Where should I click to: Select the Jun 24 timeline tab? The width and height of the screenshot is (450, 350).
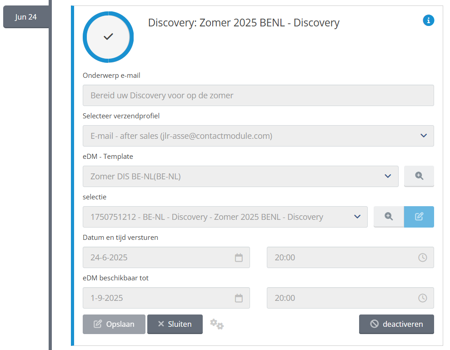[26, 17]
